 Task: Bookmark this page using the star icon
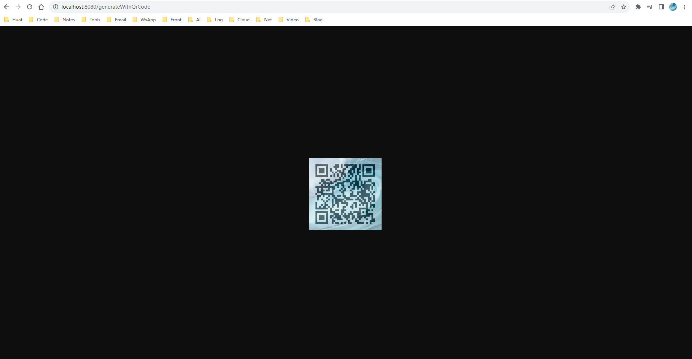(x=624, y=7)
